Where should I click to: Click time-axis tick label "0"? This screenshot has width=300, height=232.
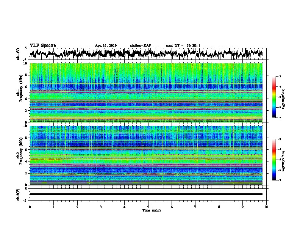click(30, 207)
